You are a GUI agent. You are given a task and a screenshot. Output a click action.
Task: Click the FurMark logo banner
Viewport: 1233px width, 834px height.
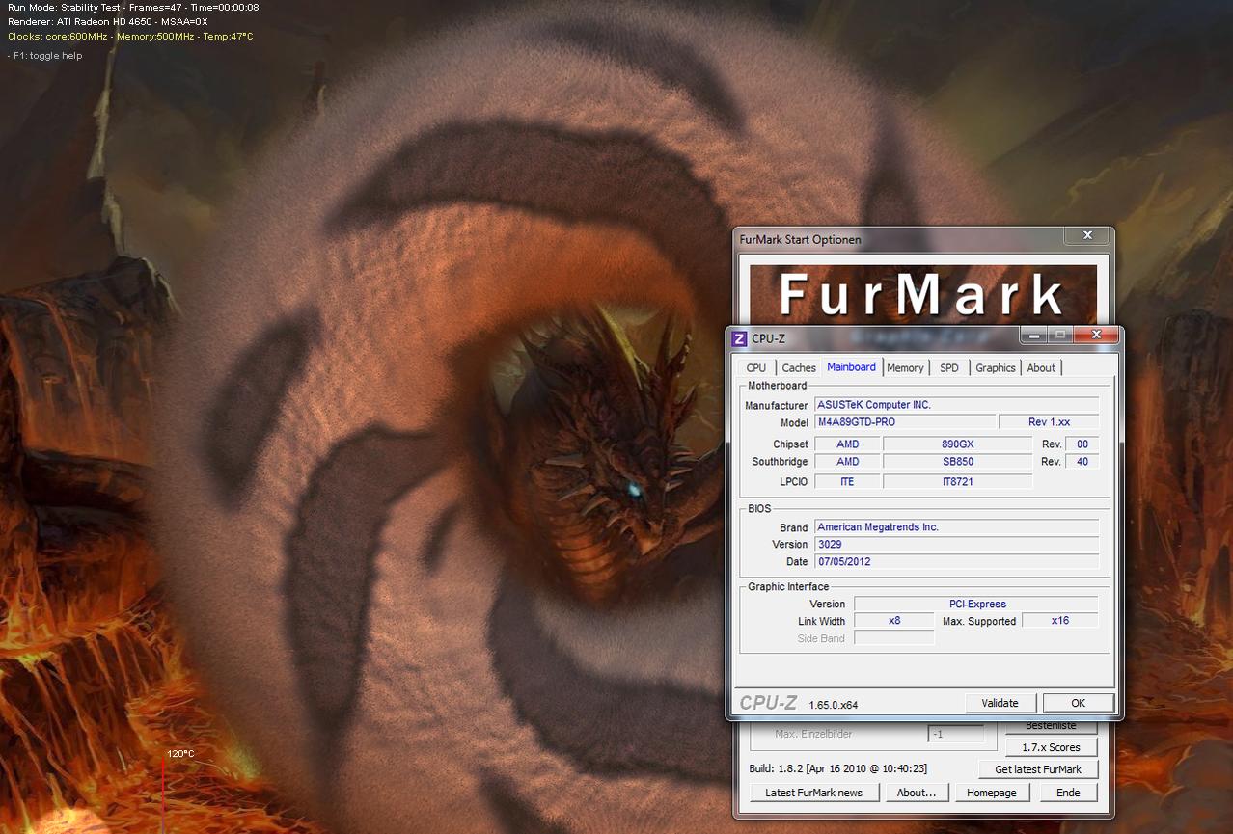click(923, 294)
